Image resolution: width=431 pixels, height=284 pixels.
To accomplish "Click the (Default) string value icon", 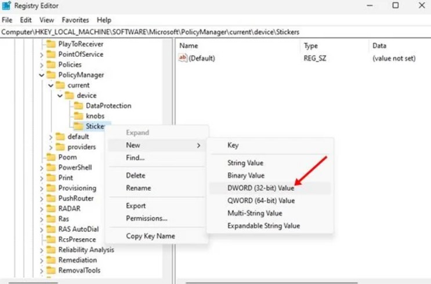I will click(x=183, y=58).
